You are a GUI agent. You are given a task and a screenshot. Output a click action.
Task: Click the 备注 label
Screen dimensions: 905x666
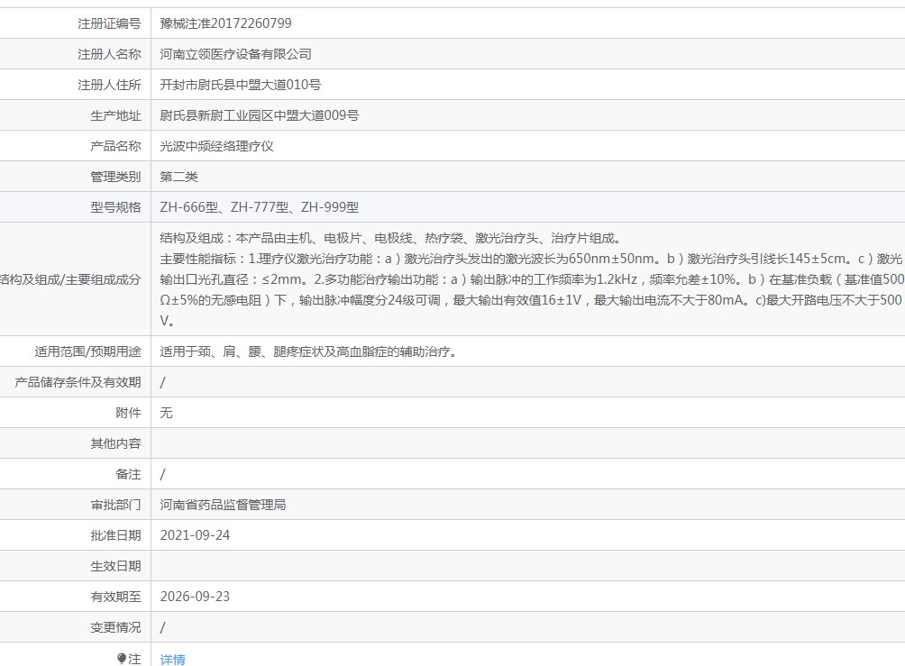[x=128, y=473]
